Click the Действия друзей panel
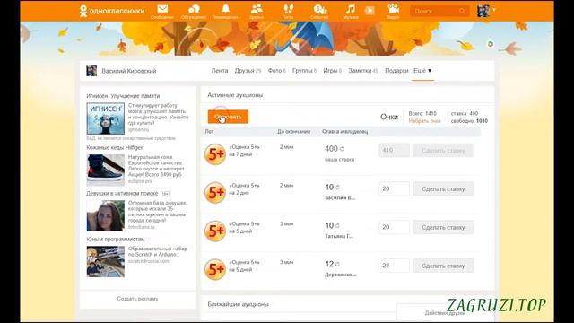The width and height of the screenshot is (574, 323). (445, 313)
